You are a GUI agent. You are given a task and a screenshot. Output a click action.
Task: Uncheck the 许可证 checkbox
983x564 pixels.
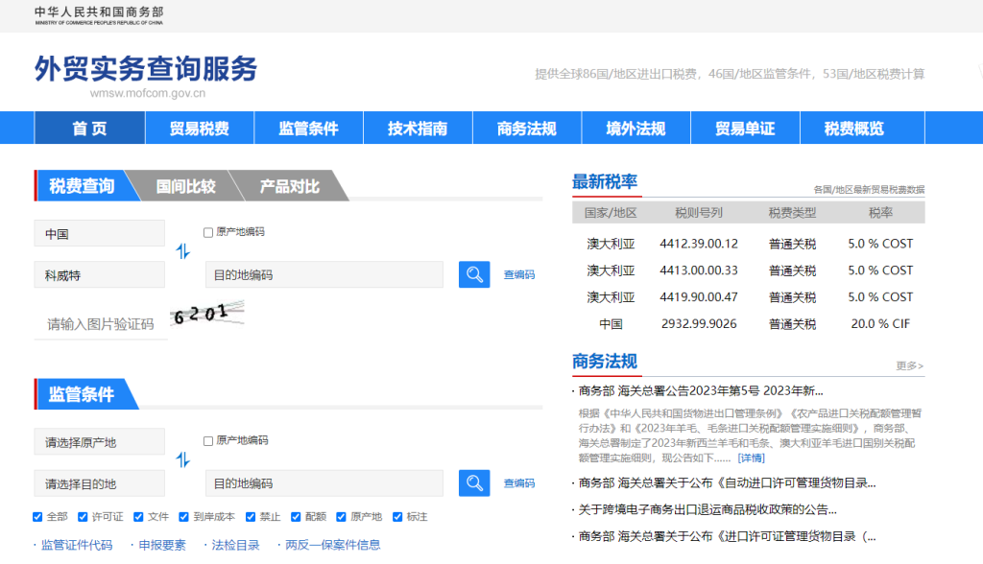point(83,517)
